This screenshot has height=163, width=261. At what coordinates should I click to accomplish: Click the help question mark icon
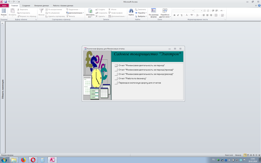click(x=259, y=5)
